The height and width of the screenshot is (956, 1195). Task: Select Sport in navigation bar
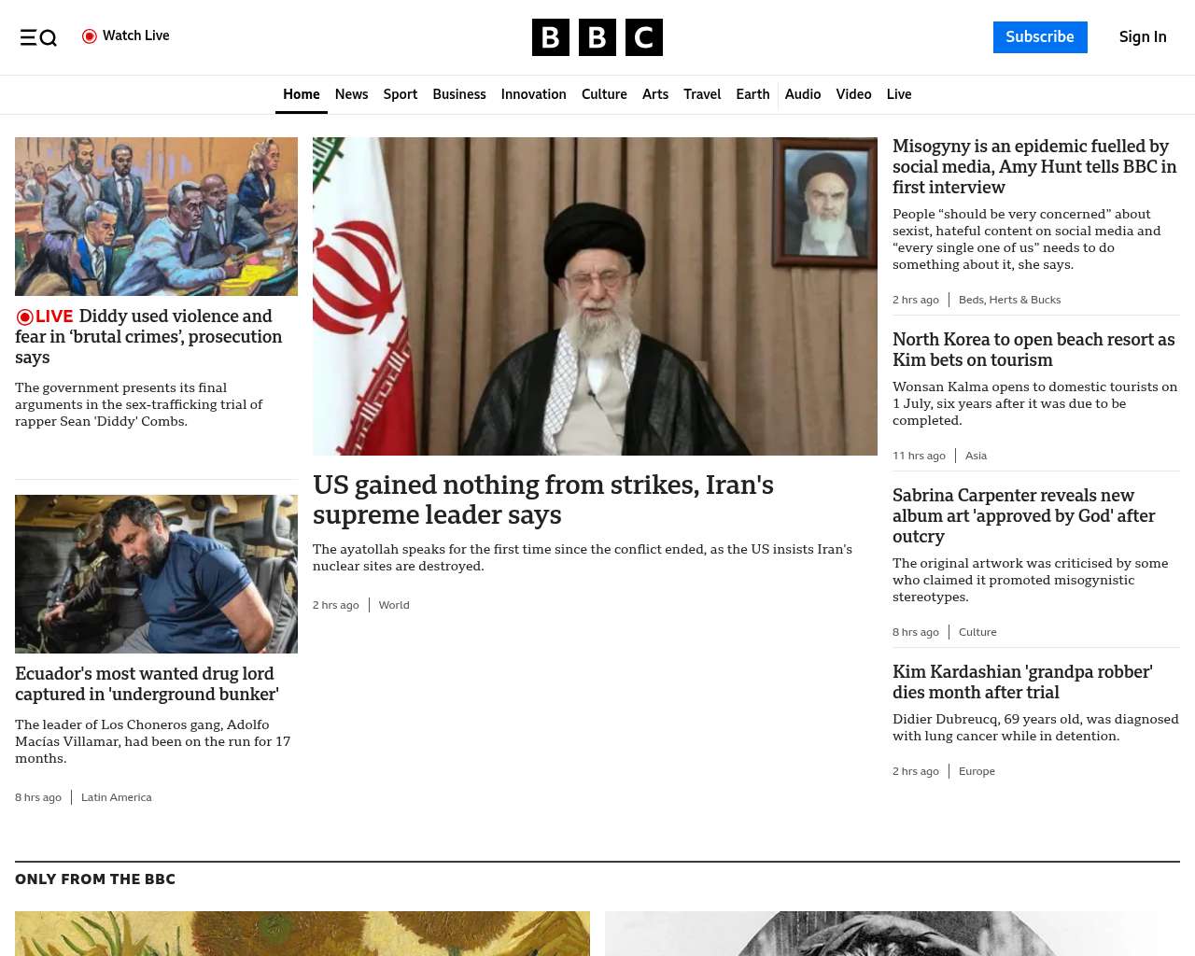tap(401, 94)
